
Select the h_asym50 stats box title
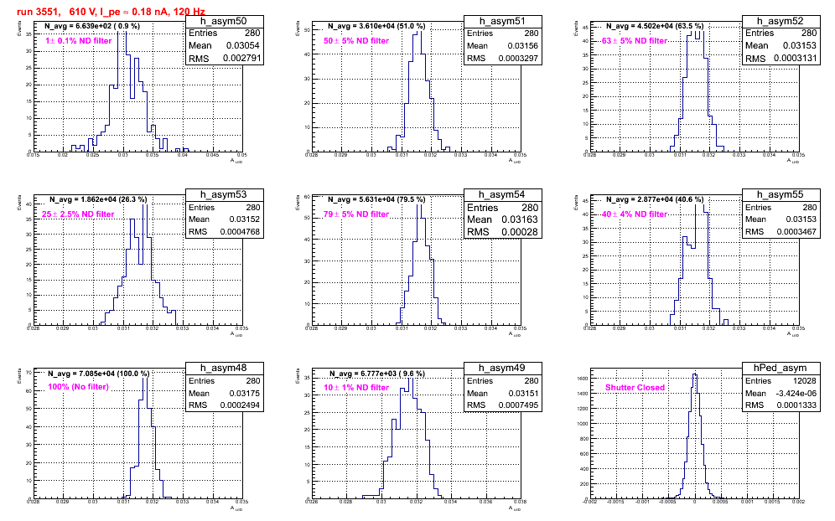[224, 21]
